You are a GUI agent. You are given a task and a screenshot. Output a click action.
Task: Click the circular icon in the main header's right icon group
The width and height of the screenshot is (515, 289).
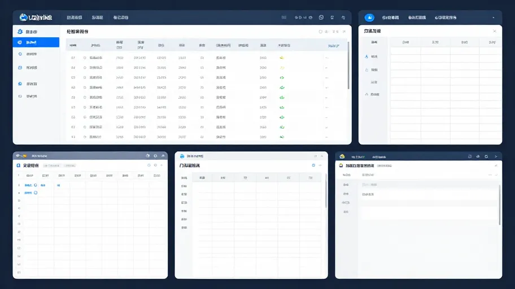click(321, 17)
